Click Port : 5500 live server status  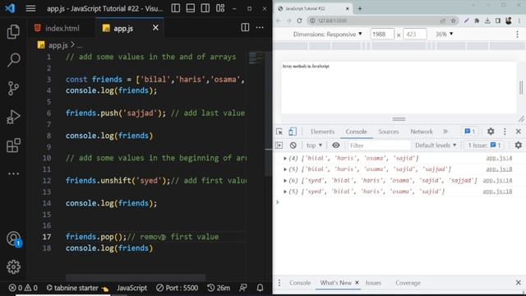178,288
